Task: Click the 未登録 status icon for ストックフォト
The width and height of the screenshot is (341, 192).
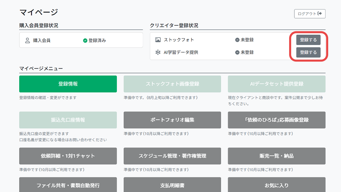Action: click(x=237, y=40)
